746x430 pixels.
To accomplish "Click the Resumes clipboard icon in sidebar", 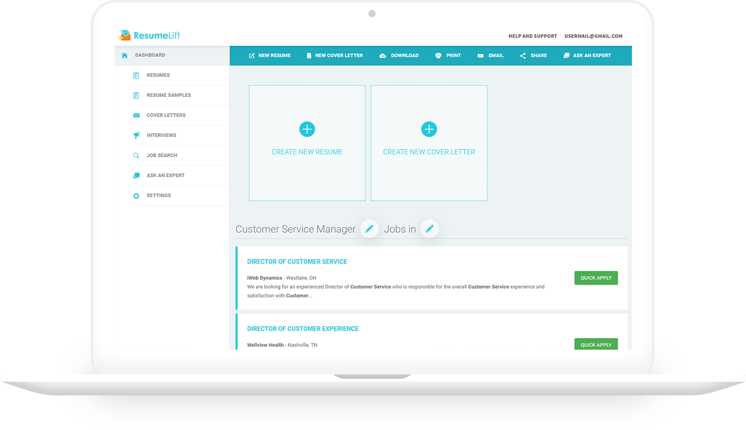I will pos(136,75).
